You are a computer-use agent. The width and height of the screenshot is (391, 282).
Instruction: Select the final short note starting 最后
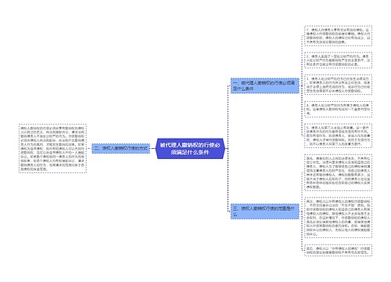(338, 250)
